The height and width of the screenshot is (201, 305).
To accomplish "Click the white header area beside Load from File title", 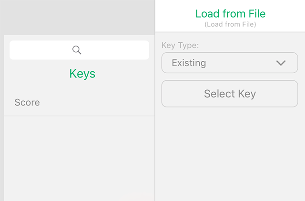I will coord(285,16).
